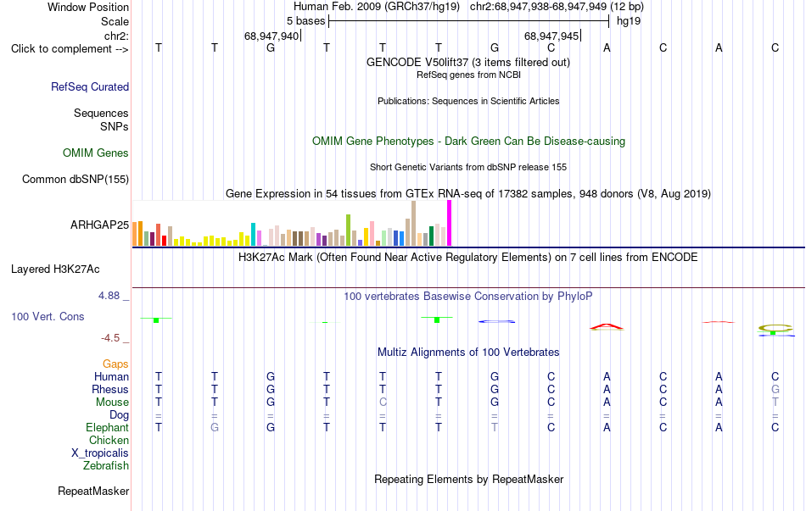Click 'Publications: Sequences in Scientific Articles' title
Image resolution: width=806 pixels, height=511 pixels.
(x=468, y=101)
